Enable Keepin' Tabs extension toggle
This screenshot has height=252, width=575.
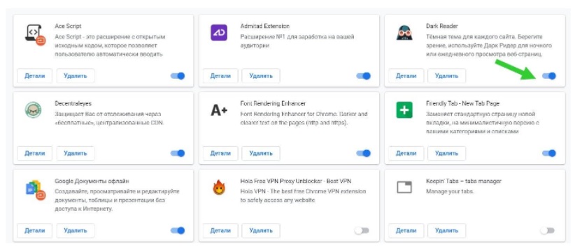click(548, 230)
